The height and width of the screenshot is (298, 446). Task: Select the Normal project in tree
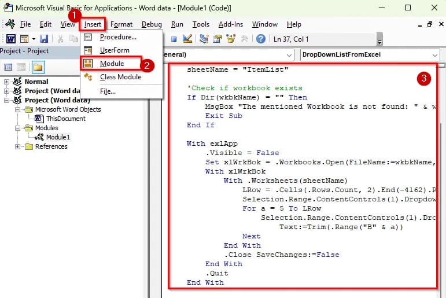(36, 82)
